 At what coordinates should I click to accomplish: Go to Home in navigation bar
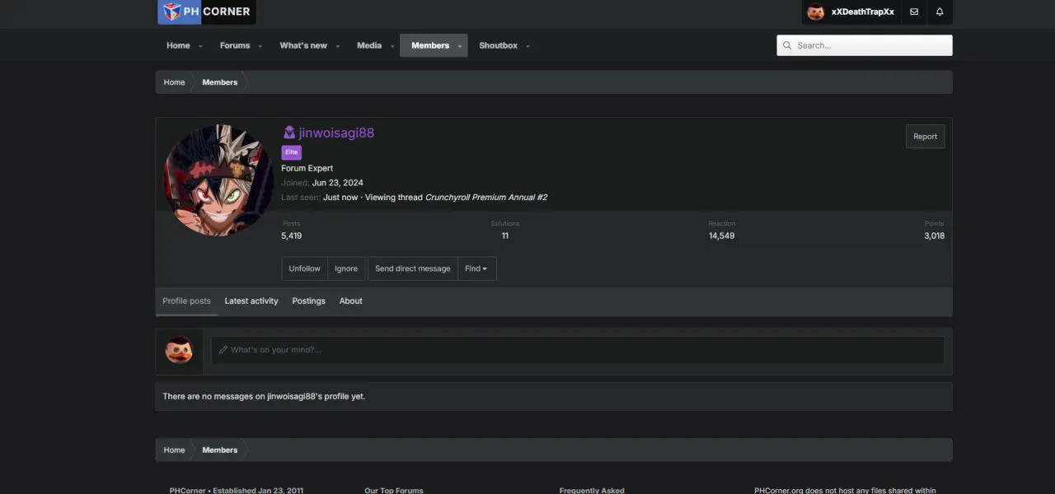(x=178, y=45)
